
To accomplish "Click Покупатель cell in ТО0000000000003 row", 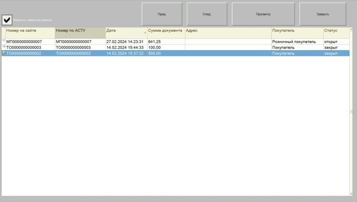I will [x=297, y=48].
